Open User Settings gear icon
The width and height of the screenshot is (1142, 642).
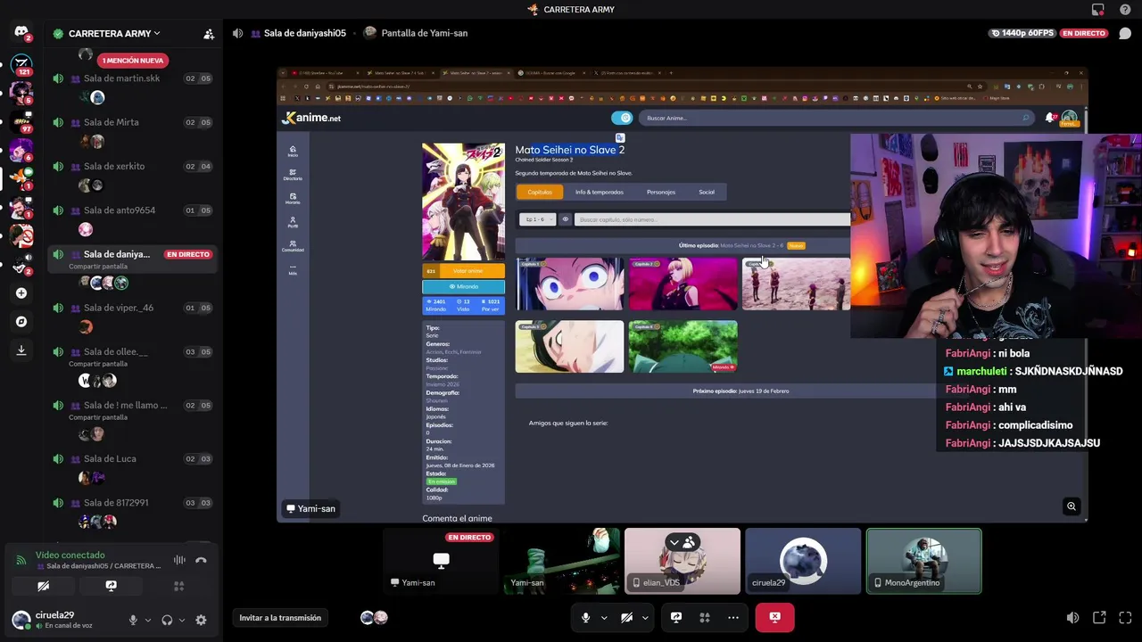click(x=201, y=620)
